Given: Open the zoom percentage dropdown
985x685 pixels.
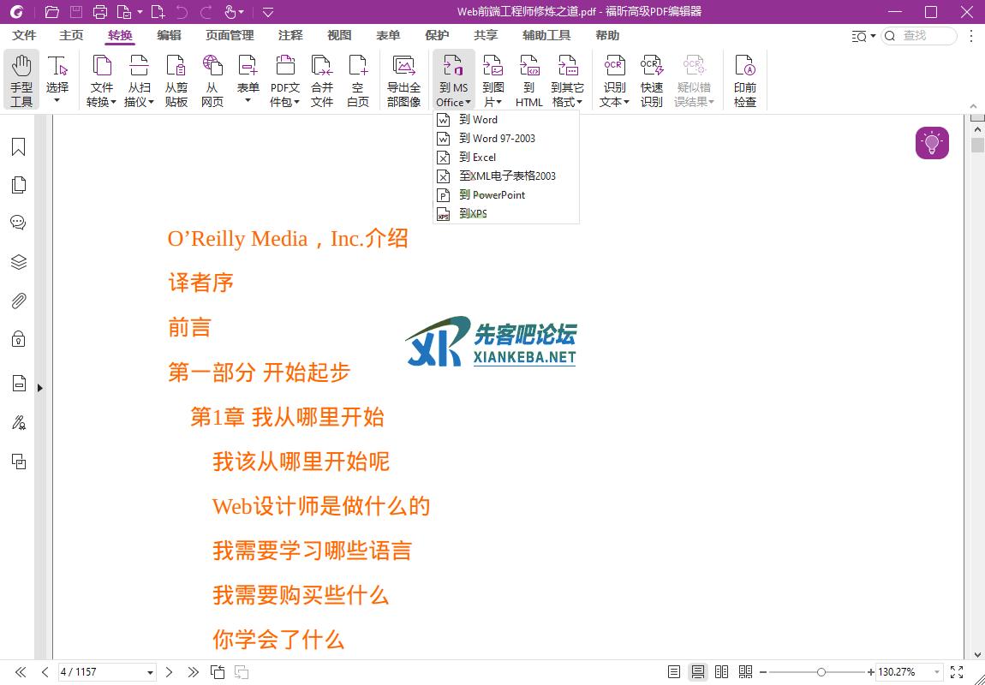Looking at the screenshot, I should pyautogui.click(x=937, y=672).
